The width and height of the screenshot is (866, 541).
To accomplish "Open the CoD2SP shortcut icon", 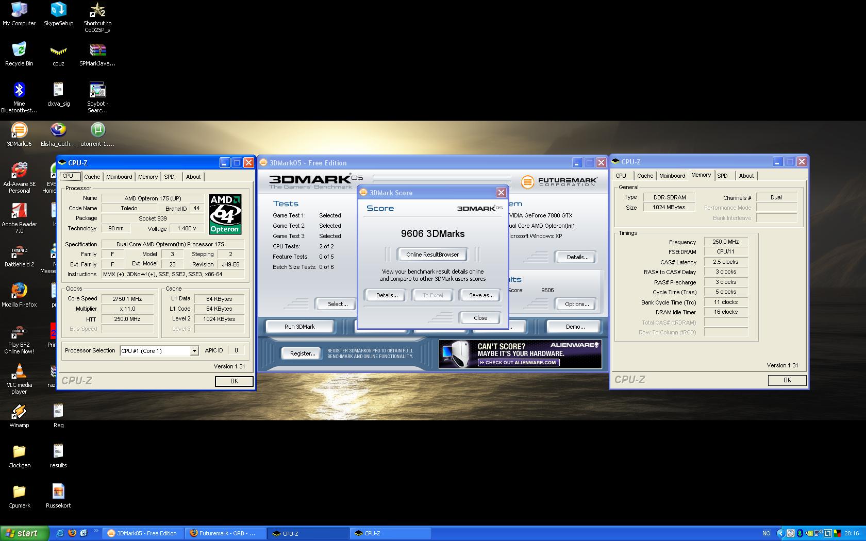I will [x=97, y=18].
